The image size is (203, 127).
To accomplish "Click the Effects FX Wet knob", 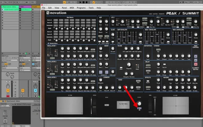I will click(158, 88).
